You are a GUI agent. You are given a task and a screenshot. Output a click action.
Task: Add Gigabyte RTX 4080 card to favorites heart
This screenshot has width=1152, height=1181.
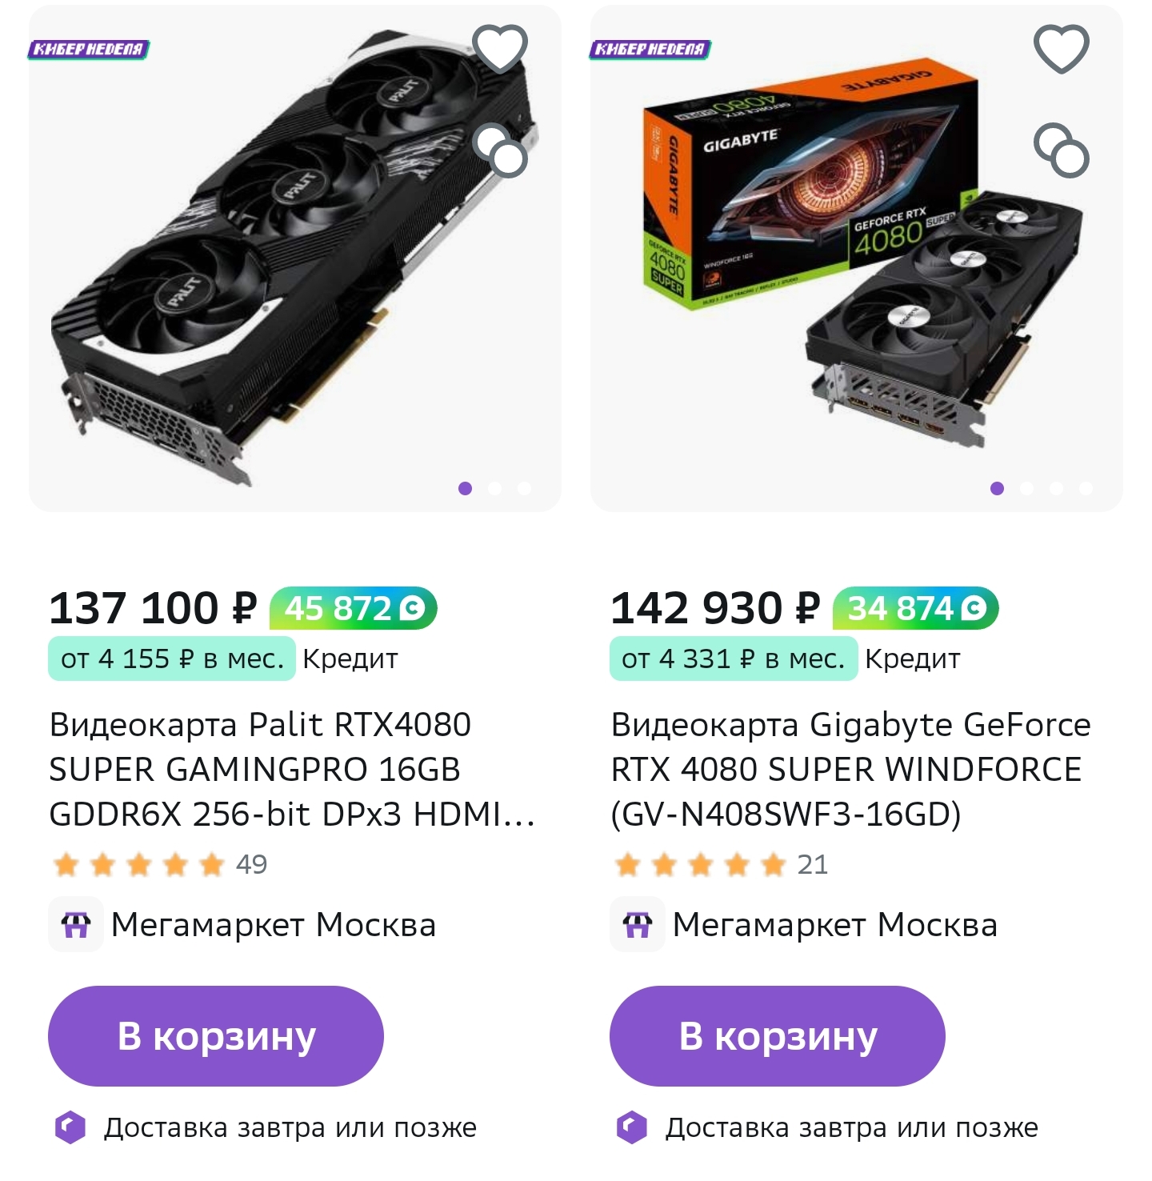(x=1062, y=48)
